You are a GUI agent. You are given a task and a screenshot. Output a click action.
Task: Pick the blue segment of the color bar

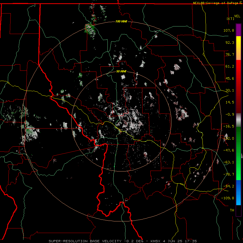tap(238, 193)
